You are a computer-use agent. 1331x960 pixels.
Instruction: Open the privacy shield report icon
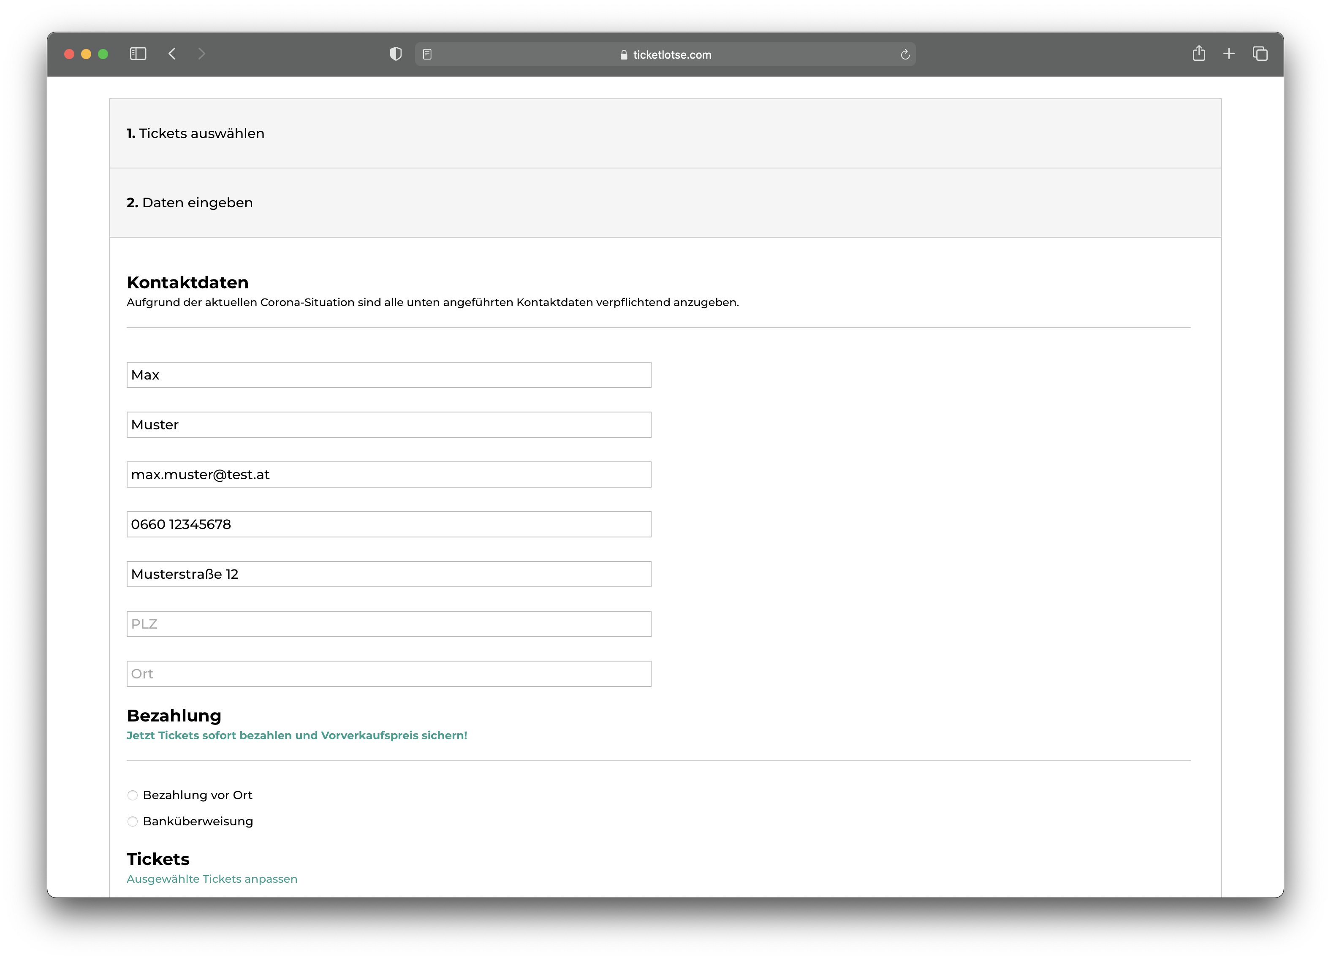coord(396,54)
